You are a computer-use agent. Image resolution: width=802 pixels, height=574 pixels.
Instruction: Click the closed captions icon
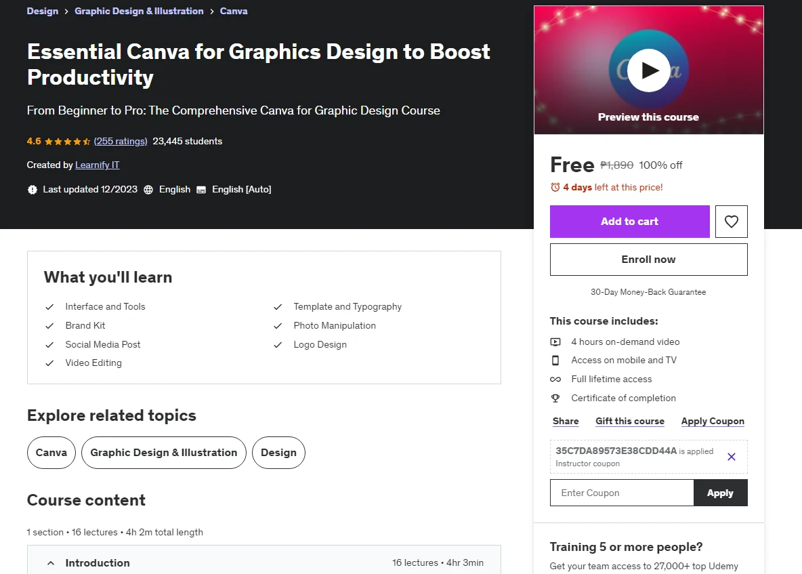(x=202, y=190)
